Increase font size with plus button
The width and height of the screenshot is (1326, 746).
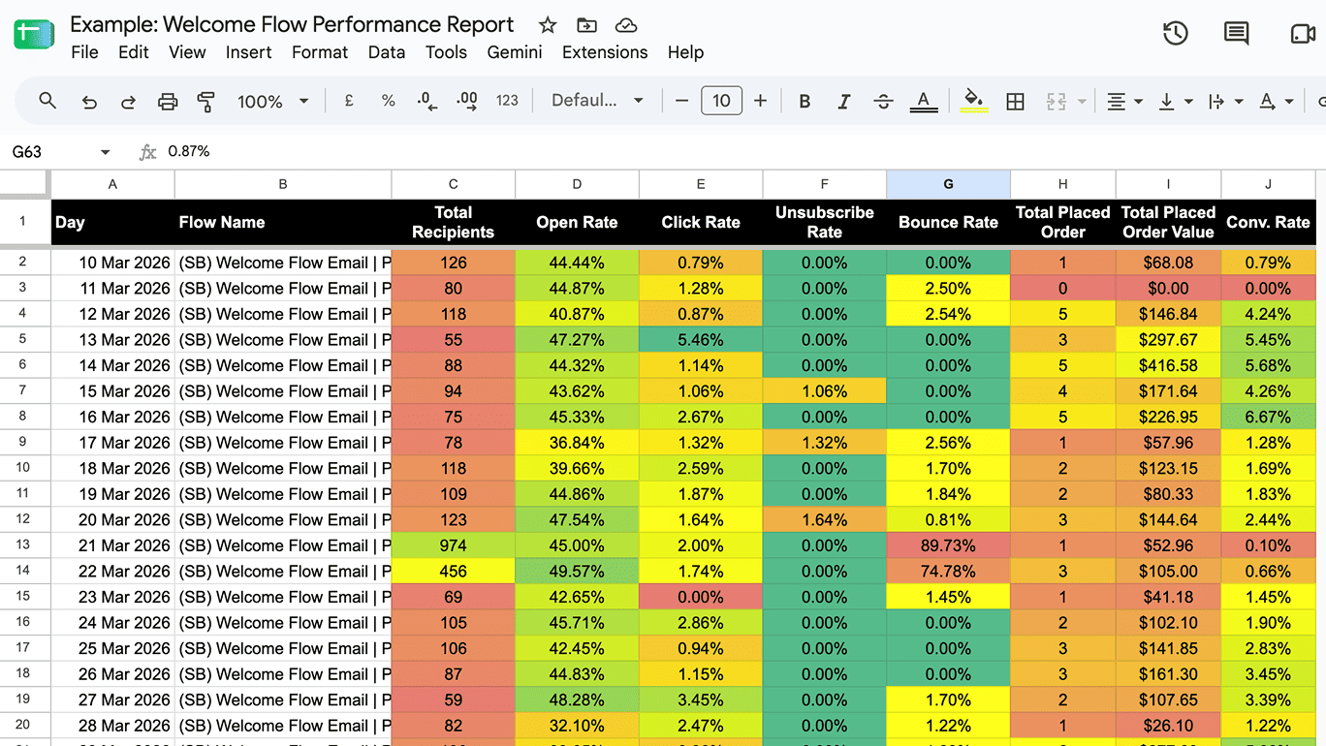(x=761, y=101)
